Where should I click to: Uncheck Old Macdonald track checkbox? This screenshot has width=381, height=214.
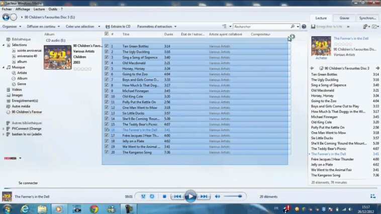107,63
